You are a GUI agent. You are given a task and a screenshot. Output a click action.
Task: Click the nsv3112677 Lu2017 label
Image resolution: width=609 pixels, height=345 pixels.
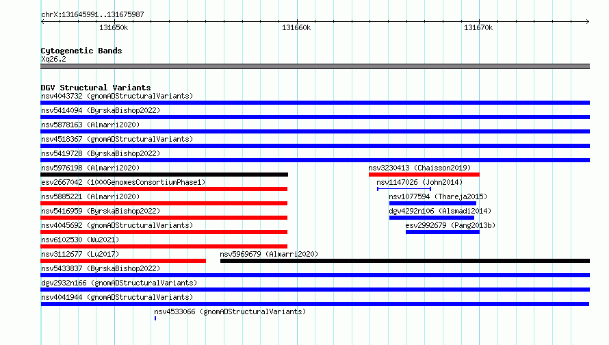(80, 254)
